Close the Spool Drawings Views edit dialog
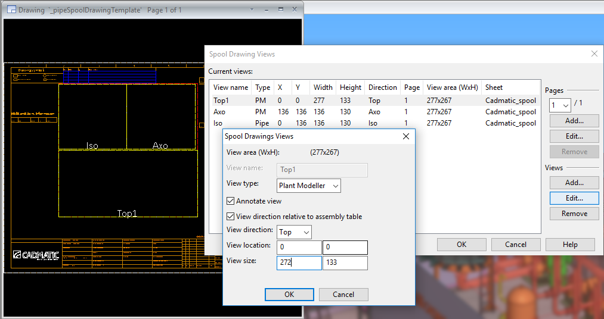The height and width of the screenshot is (319, 604). pos(406,136)
